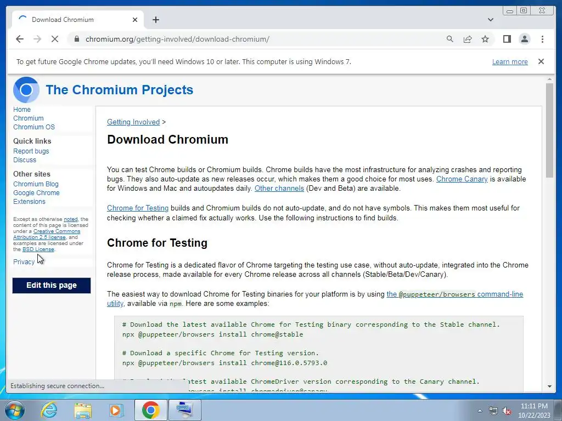Open Creative Commons Attribution 2.5 license link

click(x=47, y=234)
